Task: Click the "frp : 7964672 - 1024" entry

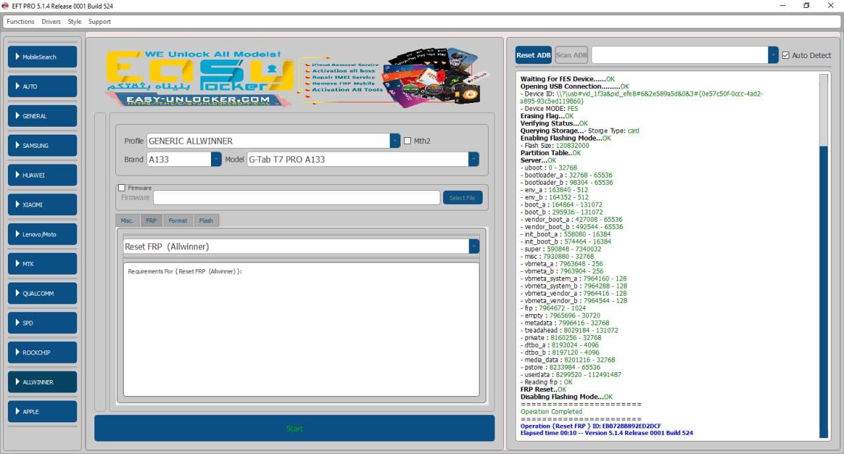Action: point(553,308)
